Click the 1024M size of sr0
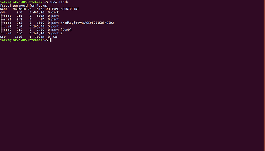 click(x=40, y=37)
